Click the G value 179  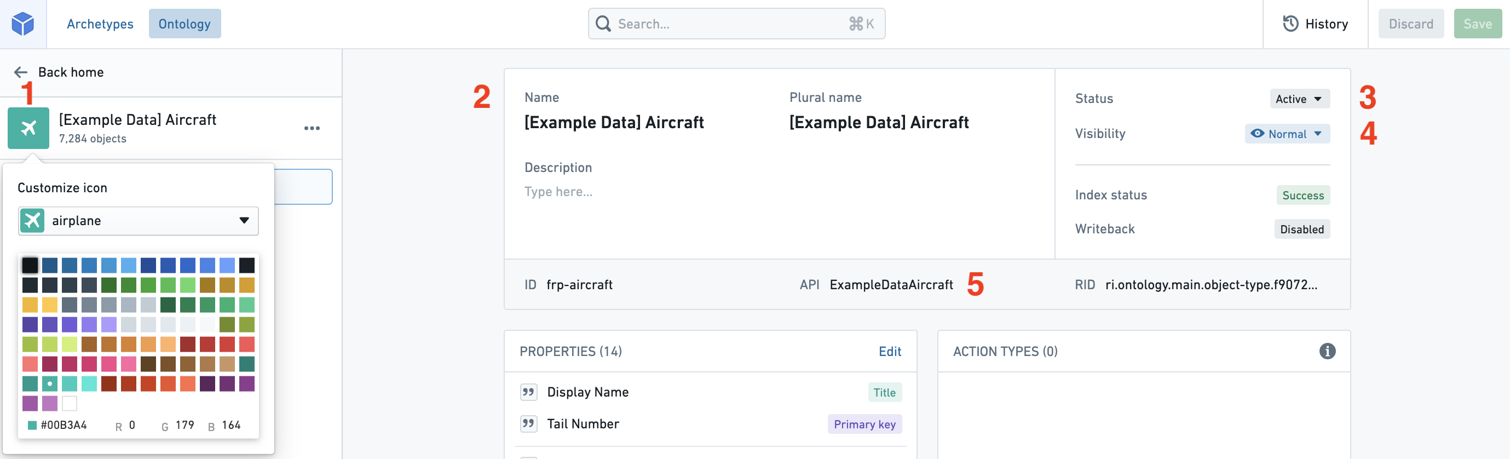click(185, 425)
